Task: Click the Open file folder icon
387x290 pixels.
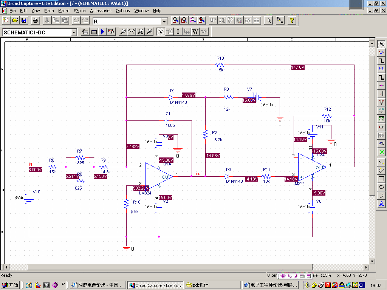Action: pos(15,20)
